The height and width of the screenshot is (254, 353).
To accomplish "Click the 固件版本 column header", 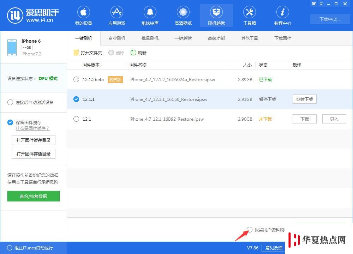I will click(91, 65).
